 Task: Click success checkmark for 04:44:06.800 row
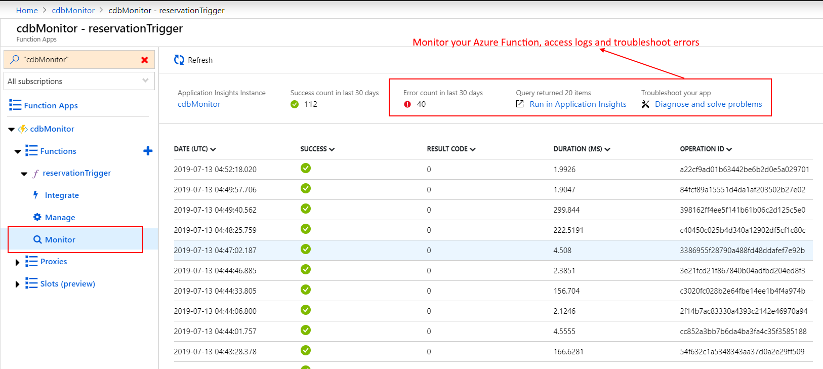306,310
